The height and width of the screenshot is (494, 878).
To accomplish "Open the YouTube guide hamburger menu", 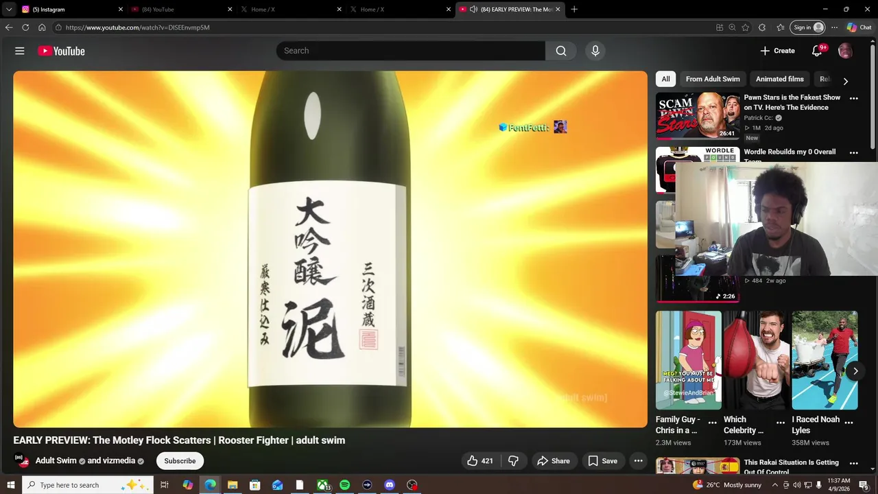I will tap(20, 51).
